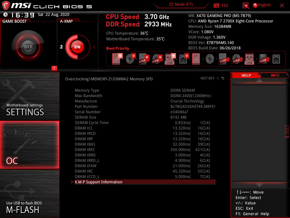Open the M-FLASH BIOS flashing section

pyautogui.click(x=29, y=194)
